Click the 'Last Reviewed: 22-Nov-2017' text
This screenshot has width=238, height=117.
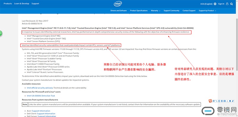[35, 21]
